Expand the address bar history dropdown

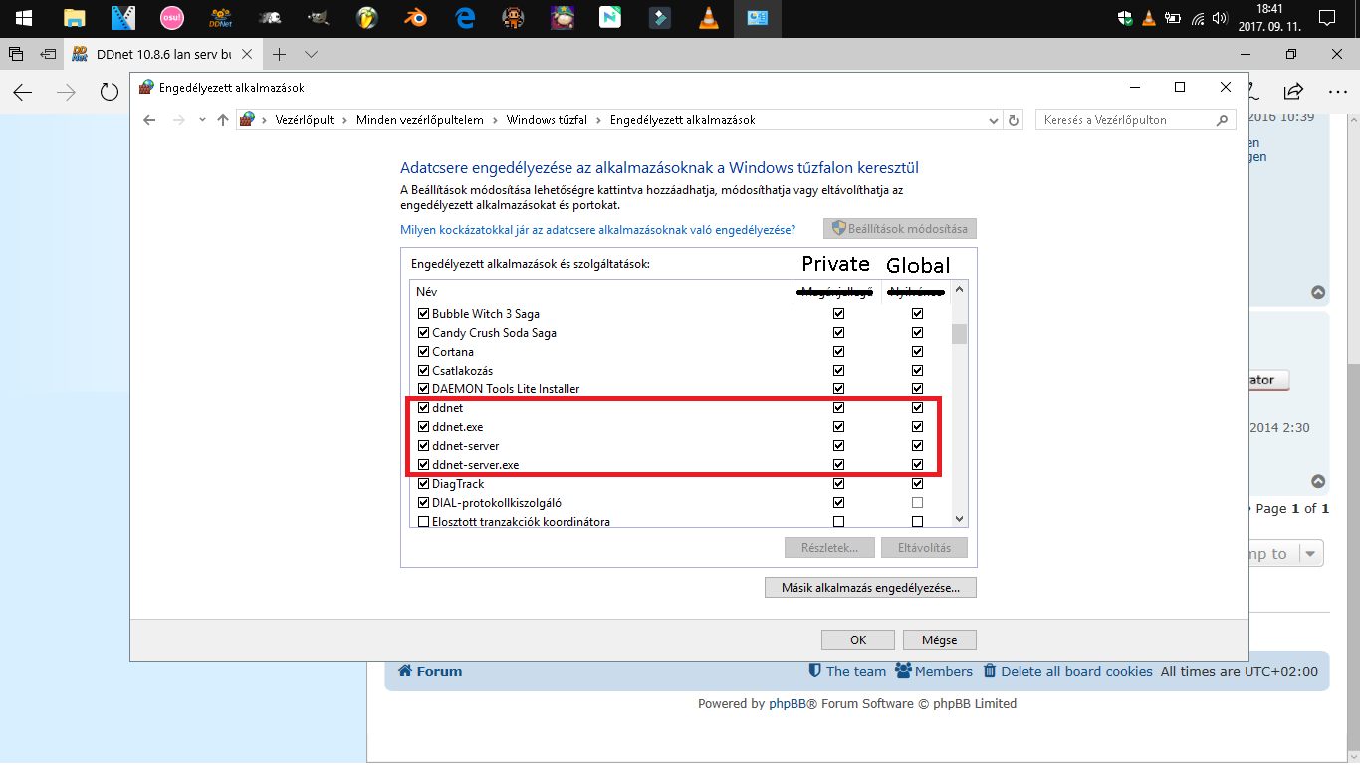pyautogui.click(x=994, y=120)
